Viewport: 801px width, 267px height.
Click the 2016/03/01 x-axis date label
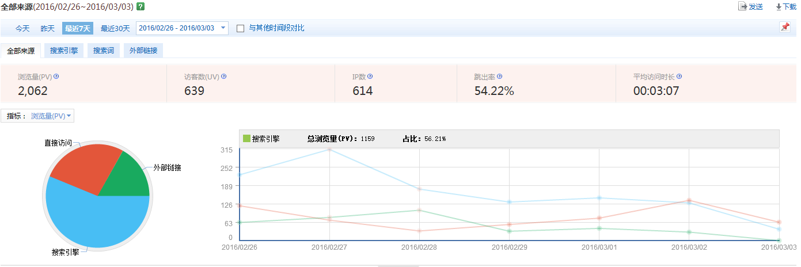(x=599, y=247)
